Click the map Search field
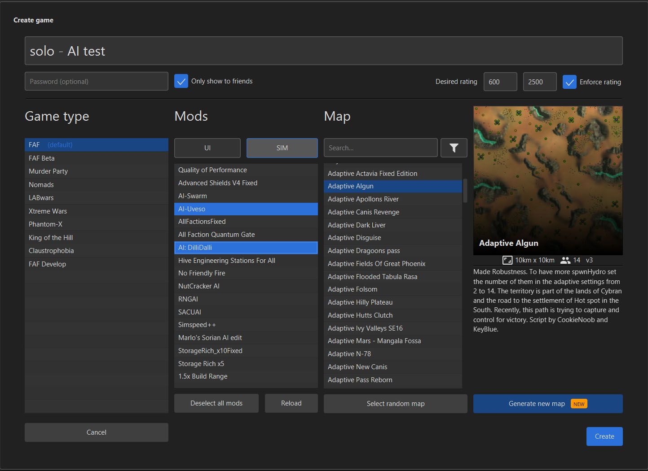The width and height of the screenshot is (648, 471). [381, 148]
